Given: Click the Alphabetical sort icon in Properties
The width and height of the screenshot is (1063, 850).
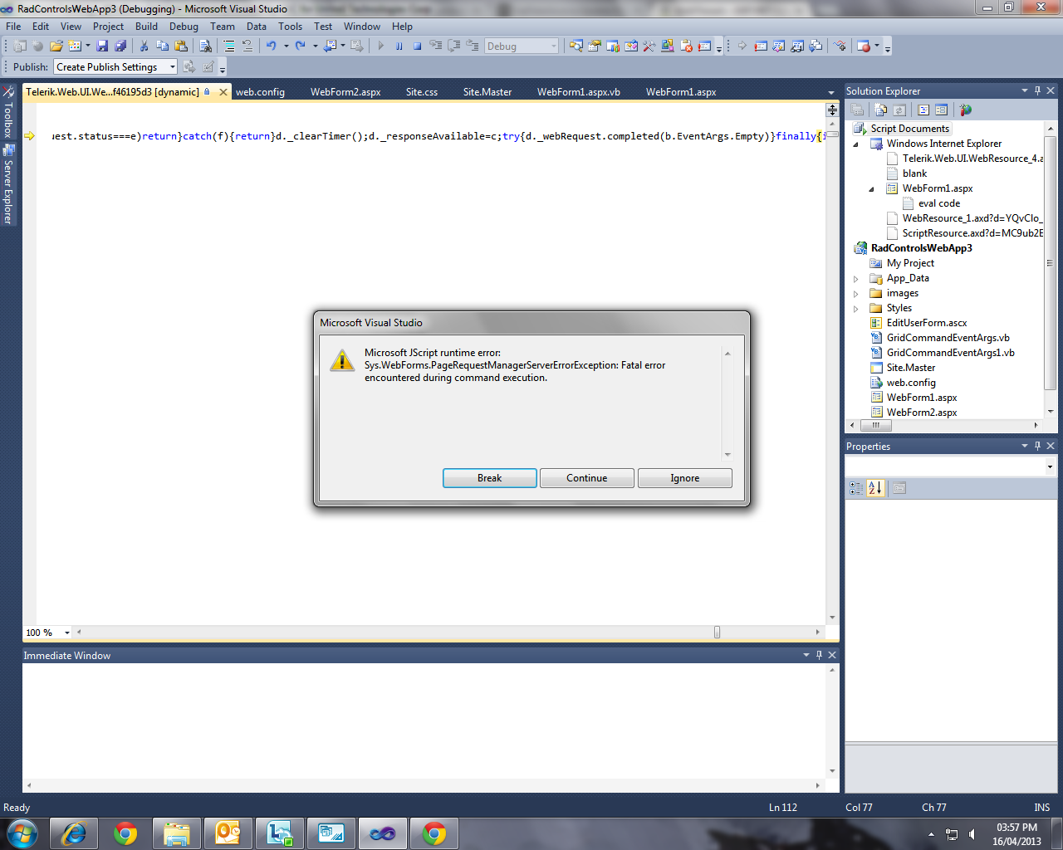Looking at the screenshot, I should pyautogui.click(x=875, y=488).
